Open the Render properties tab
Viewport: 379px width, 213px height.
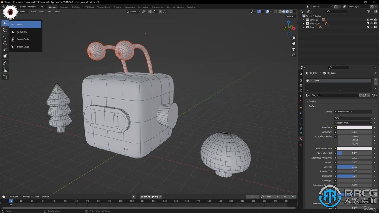301,80
